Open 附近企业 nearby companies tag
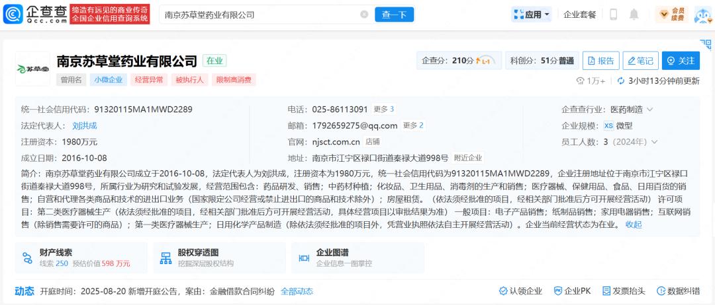The image size is (715, 305). tap(467, 158)
